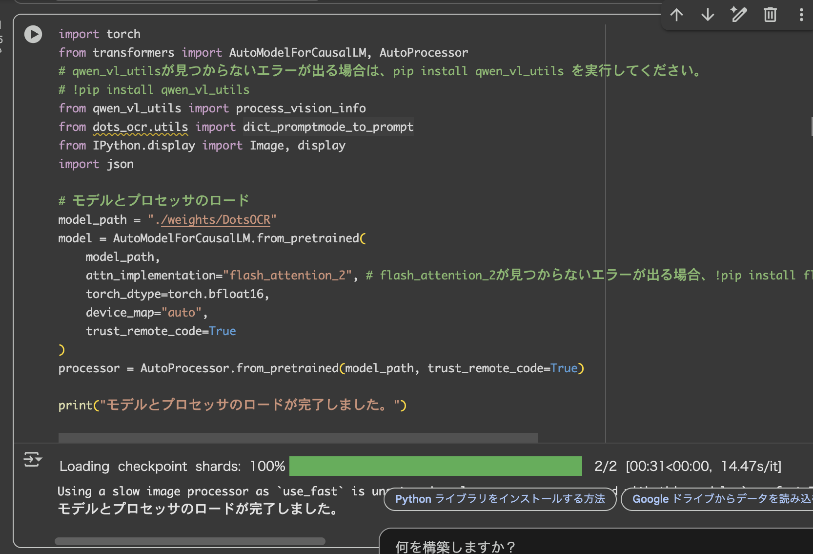Viewport: 813px width, 554px height.
Task: Open the cell's three-dot more options menu
Action: tap(801, 15)
